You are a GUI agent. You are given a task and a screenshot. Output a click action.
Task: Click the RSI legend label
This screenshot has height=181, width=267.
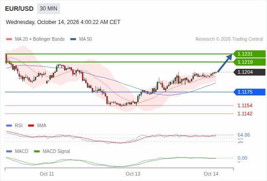coord(19,126)
